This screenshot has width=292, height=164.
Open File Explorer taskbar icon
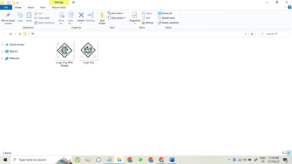119,160
